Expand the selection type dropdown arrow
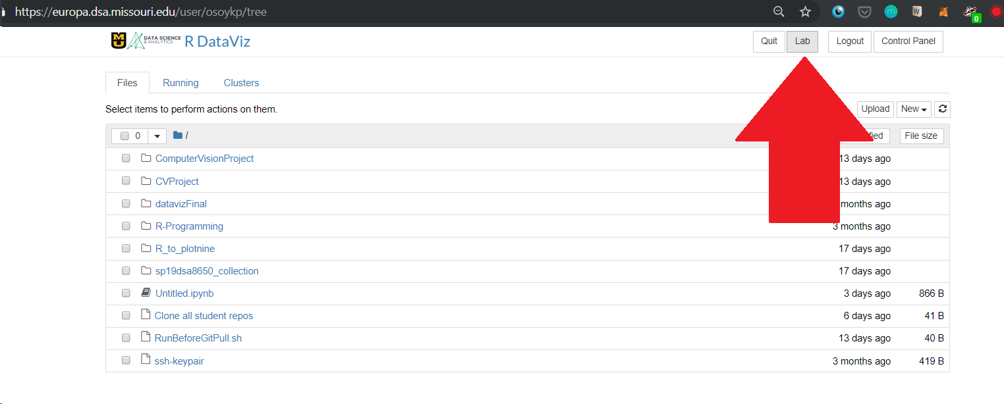The width and height of the screenshot is (1004, 404). [x=157, y=136]
